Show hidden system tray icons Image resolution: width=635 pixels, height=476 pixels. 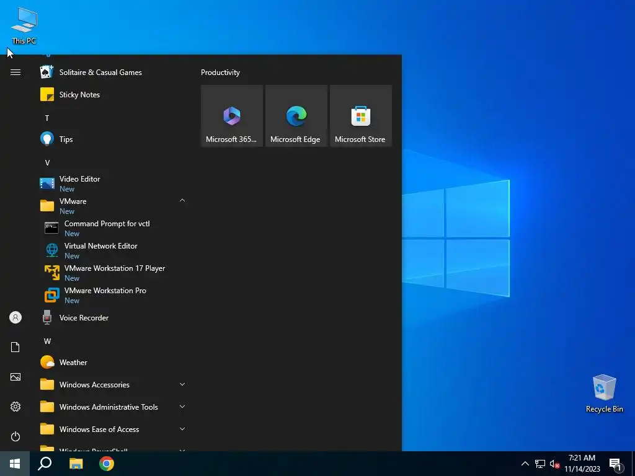pos(525,464)
